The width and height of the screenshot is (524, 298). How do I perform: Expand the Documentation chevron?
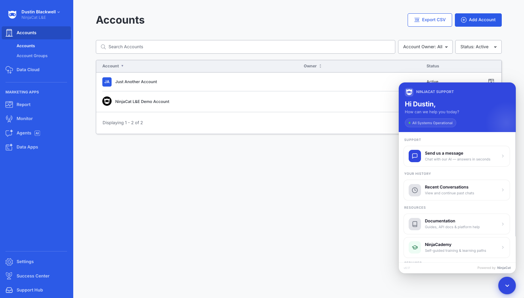coord(503,224)
